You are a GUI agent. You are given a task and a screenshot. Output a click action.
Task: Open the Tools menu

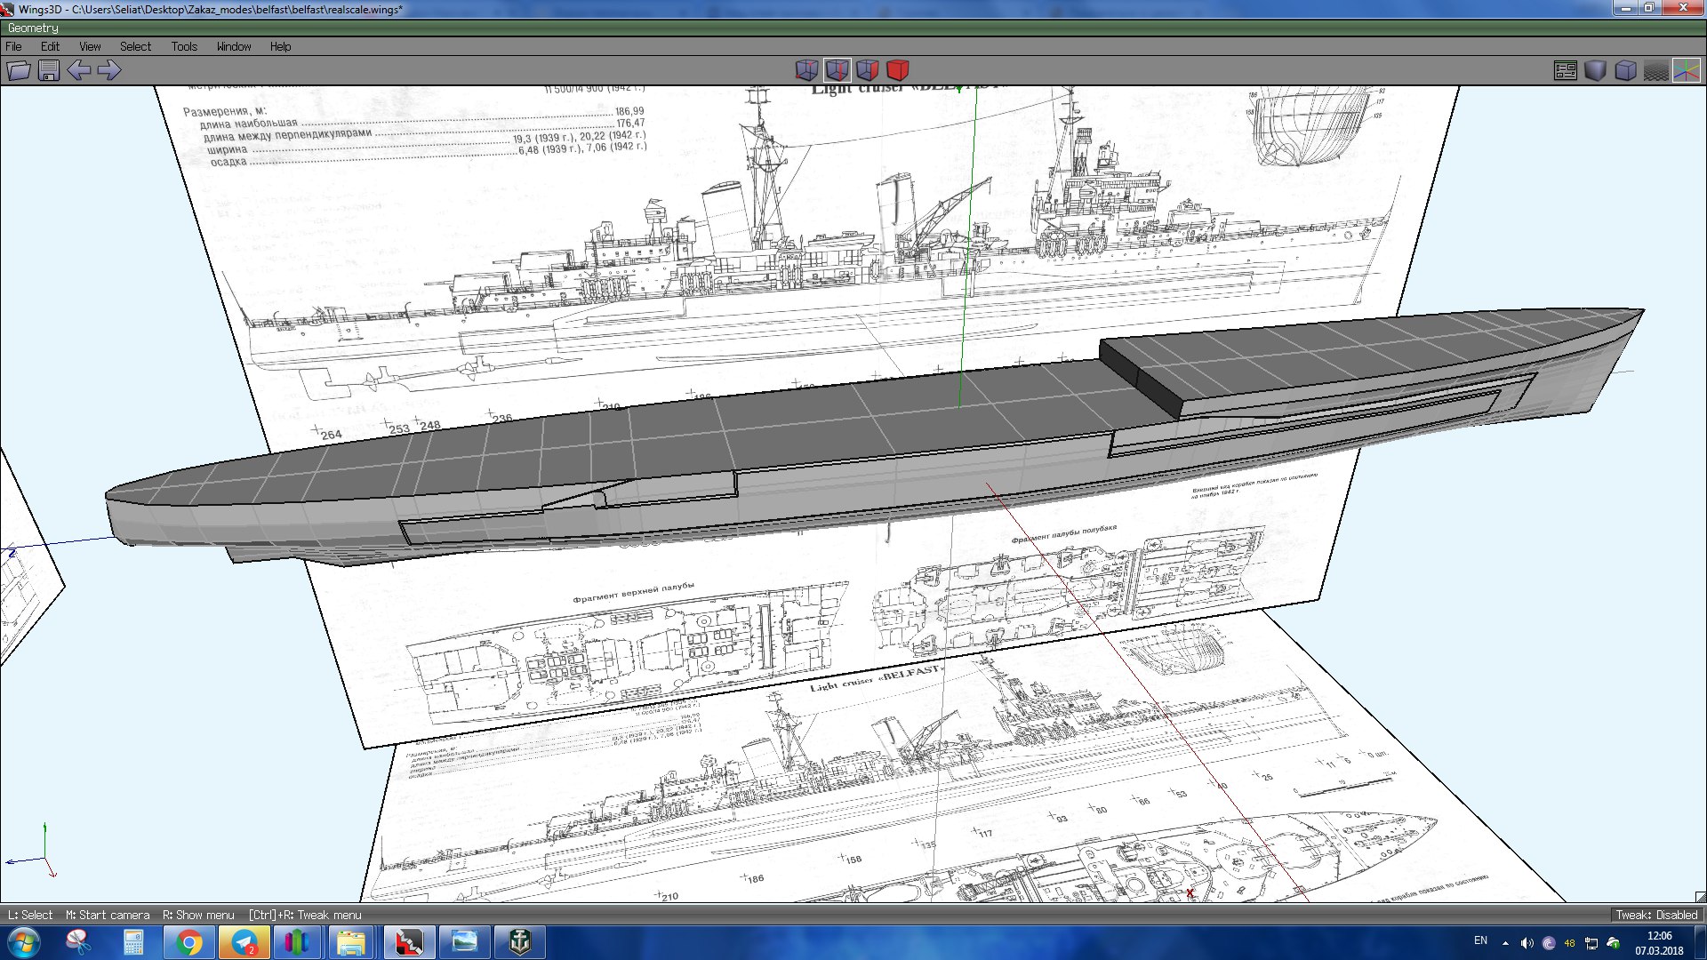point(184,46)
